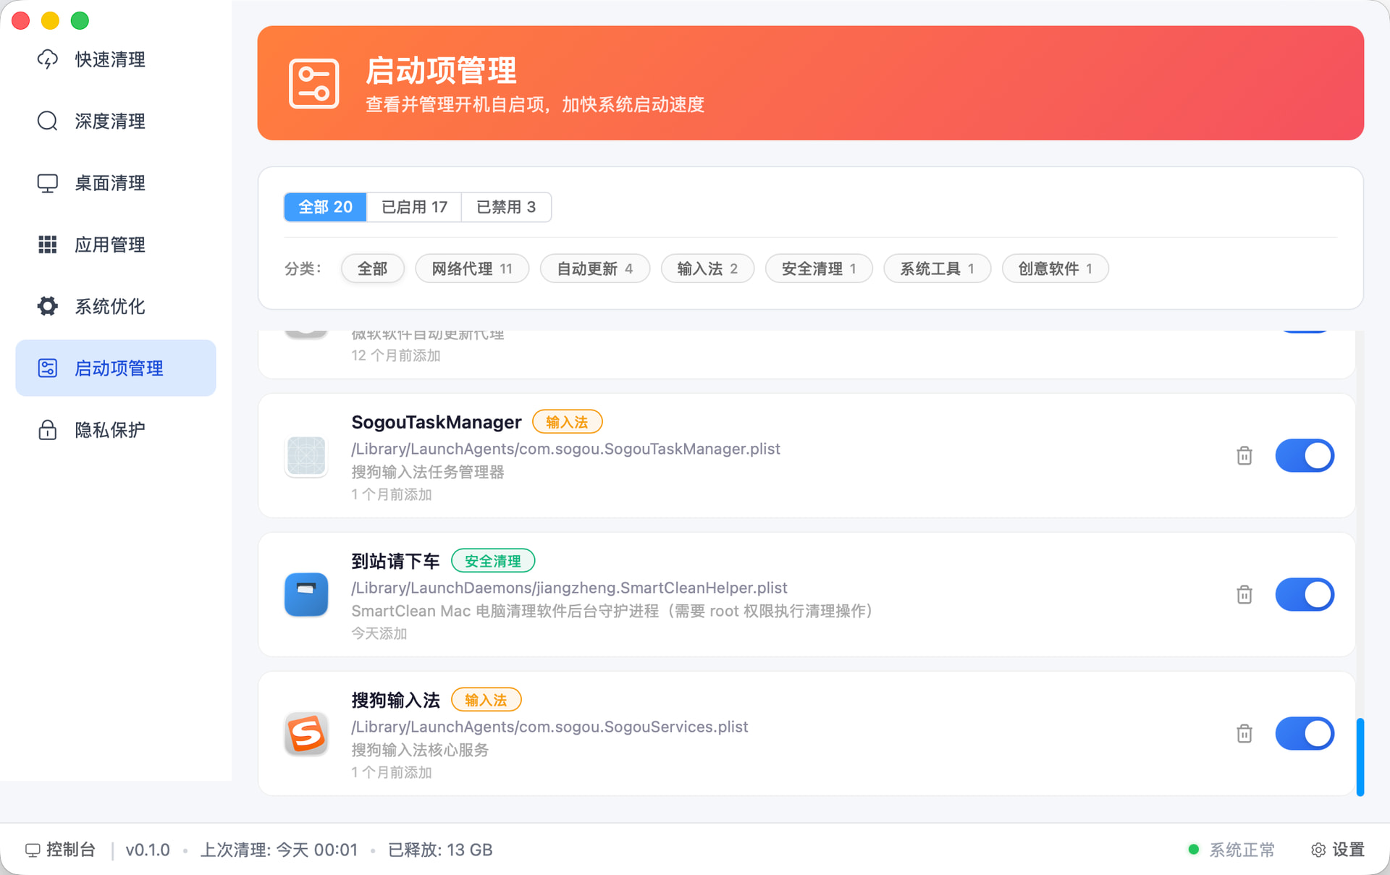The image size is (1390, 875).
Task: Remove 到站请下车 with the trash icon
Action: click(x=1244, y=594)
